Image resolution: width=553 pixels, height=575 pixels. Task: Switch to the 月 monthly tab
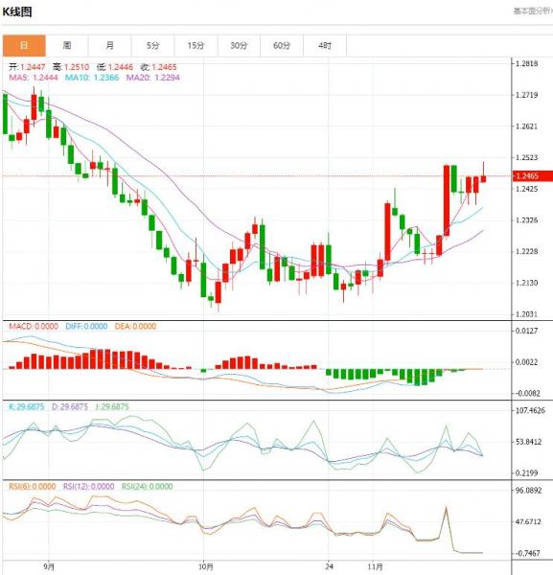[x=110, y=45]
